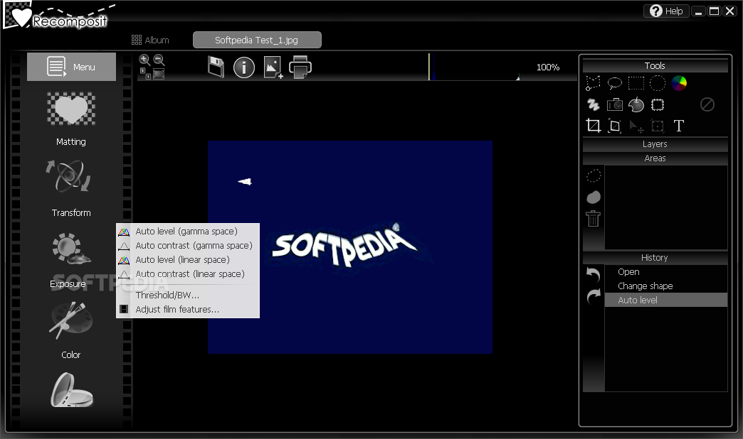Select the transform selection dashed tool
The width and height of the screenshot is (743, 439).
(657, 126)
